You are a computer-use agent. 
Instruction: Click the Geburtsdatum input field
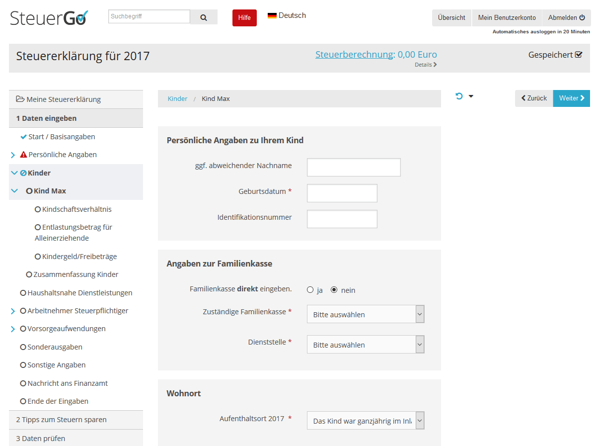342,193
